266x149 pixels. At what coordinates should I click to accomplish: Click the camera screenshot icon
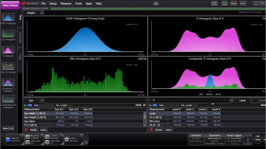156,4
